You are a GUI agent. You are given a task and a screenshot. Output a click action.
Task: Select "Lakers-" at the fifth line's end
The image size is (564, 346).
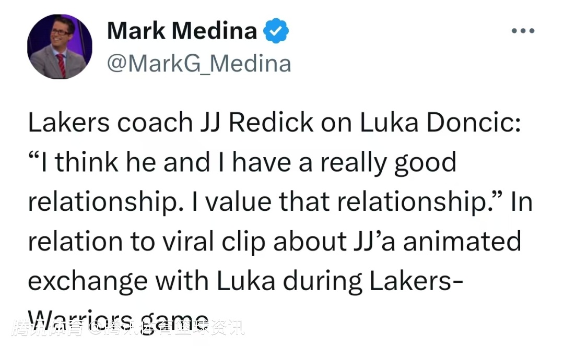coord(411,282)
